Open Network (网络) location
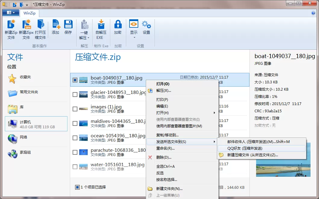Image resolution: width=319 pixels, height=199 pixels. 13,139
